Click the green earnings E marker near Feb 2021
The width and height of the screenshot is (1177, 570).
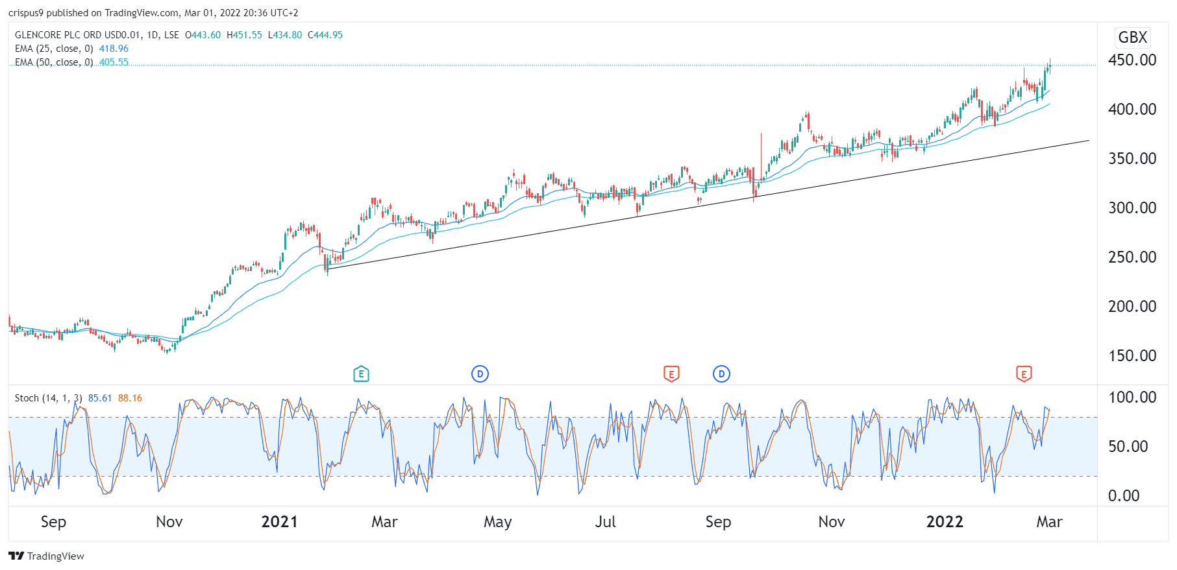tap(361, 374)
